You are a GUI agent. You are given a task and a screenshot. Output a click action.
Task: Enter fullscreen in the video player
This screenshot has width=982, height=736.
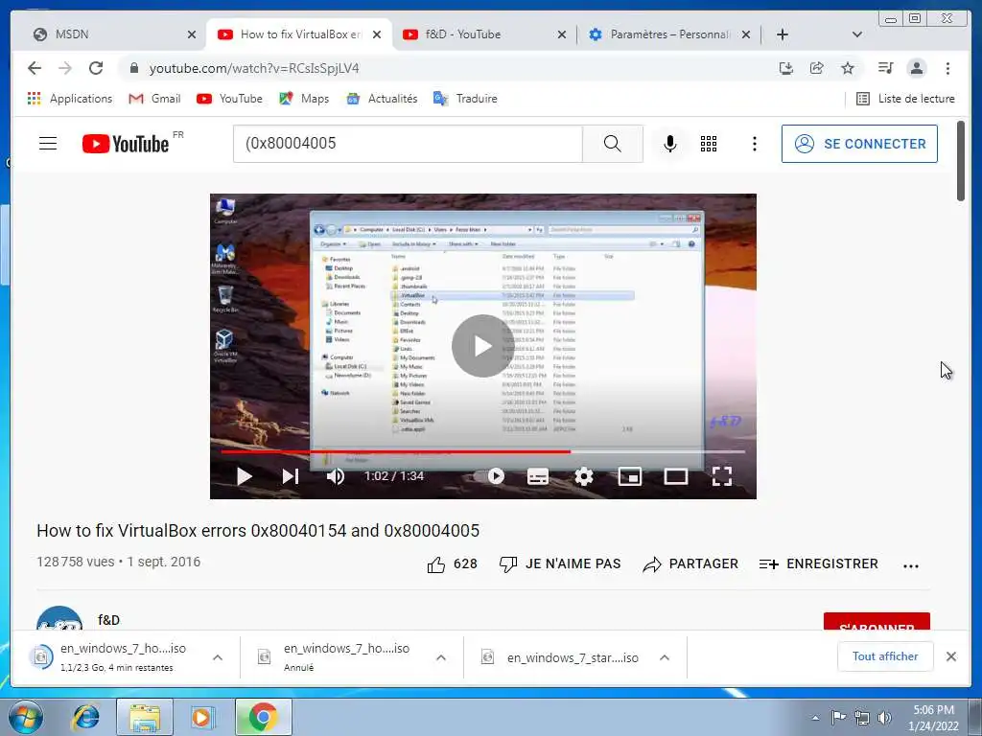pos(722,476)
